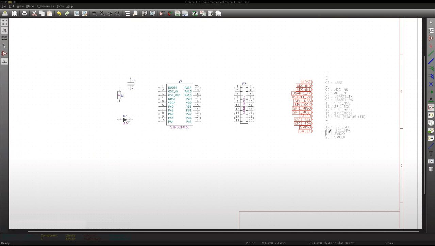435x246 pixels.
Task: Click the Undo arrow button
Action: 59,14
